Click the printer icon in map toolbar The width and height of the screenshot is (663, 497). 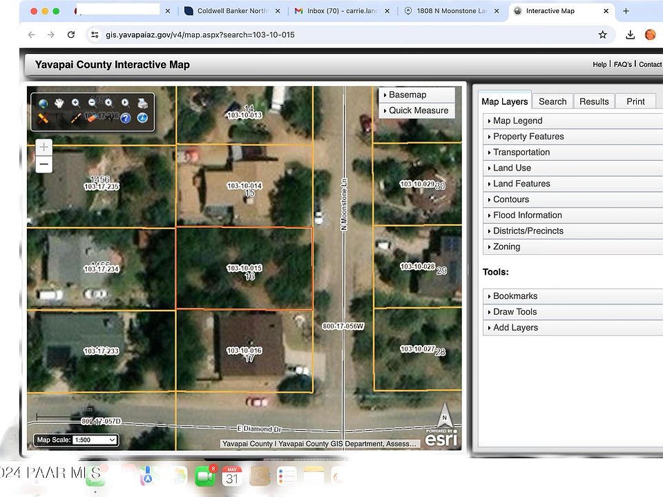pyautogui.click(x=142, y=103)
